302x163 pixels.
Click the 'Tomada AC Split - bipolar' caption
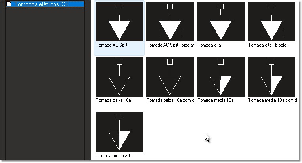pyautogui.click(x=170, y=45)
